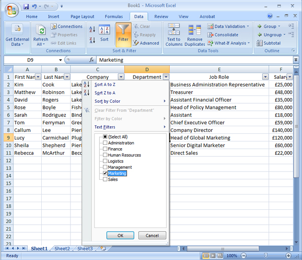Click the zoom slider in status bar

pyautogui.click(x=265, y=256)
